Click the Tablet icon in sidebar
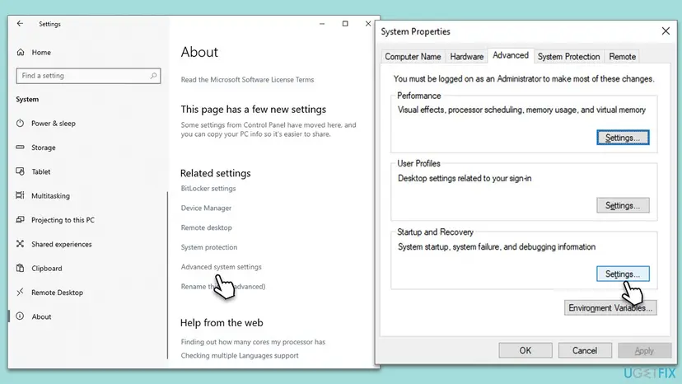The width and height of the screenshot is (682, 384). [20, 171]
